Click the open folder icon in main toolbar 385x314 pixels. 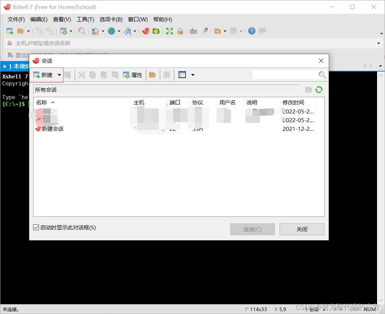(x=21, y=31)
